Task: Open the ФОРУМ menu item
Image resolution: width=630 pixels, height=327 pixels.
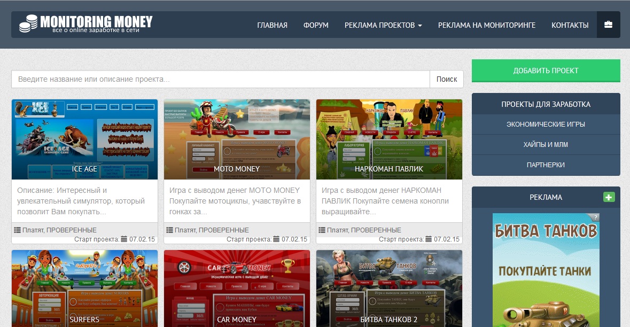Action: pyautogui.click(x=316, y=25)
